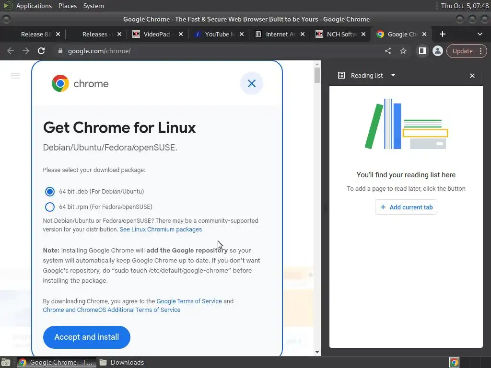
Task: Select 64 bit .rpm package option
Action: [x=49, y=207]
